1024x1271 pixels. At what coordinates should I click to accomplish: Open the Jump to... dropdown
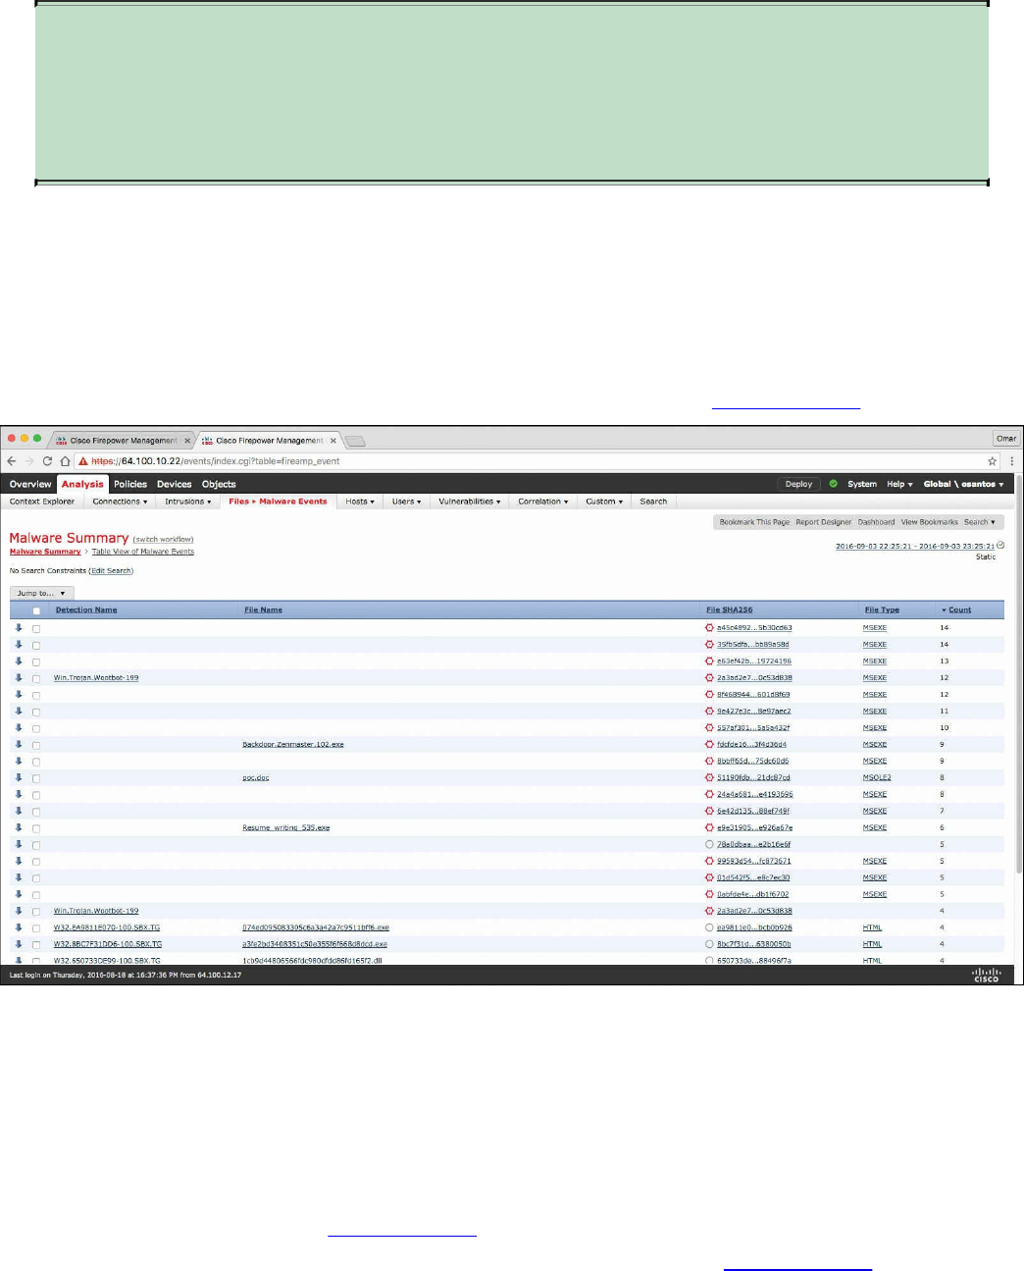tap(41, 593)
